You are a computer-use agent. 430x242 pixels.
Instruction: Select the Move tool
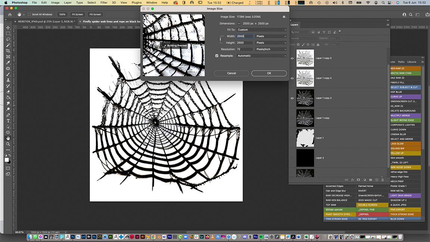pyautogui.click(x=8, y=27)
